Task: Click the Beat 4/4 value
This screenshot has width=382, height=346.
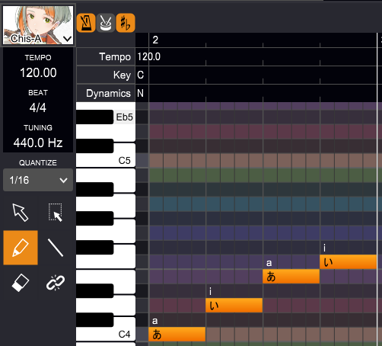Action: point(38,107)
